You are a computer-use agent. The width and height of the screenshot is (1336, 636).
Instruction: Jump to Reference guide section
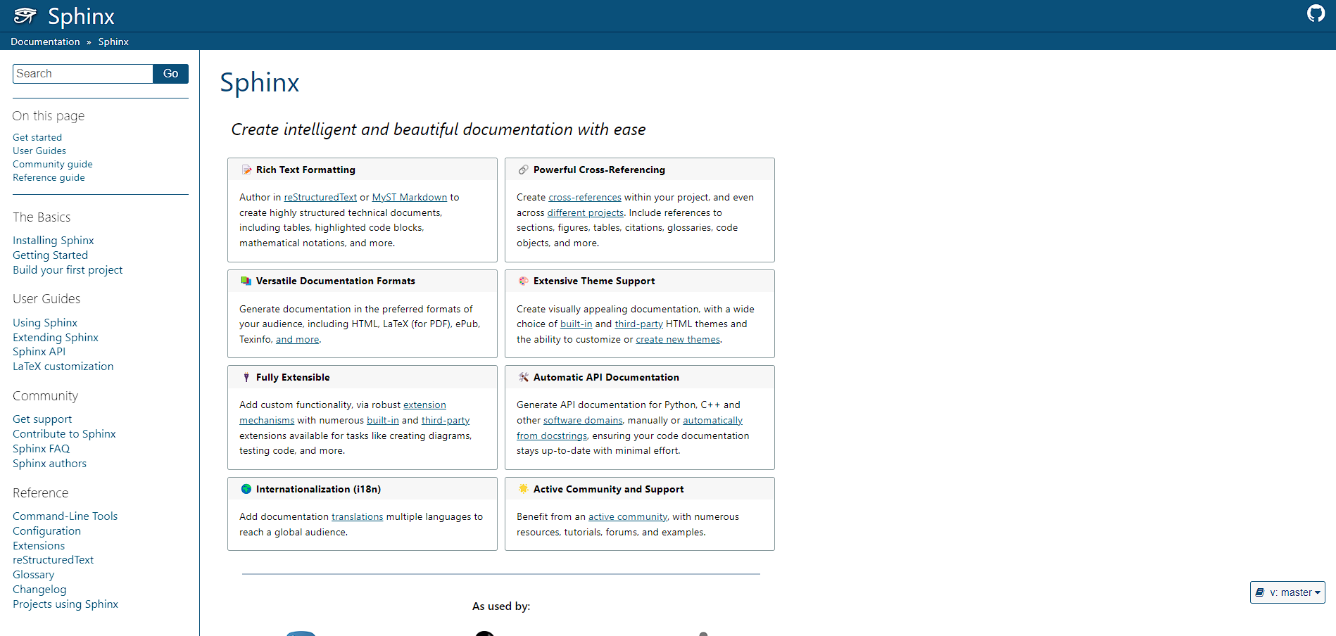point(49,177)
